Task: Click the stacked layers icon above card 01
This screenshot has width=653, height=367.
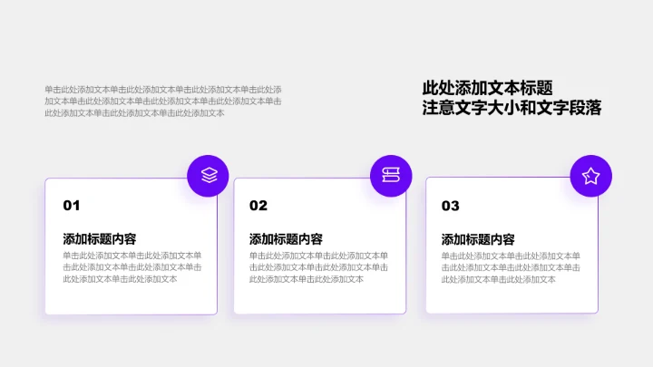Action: click(209, 176)
